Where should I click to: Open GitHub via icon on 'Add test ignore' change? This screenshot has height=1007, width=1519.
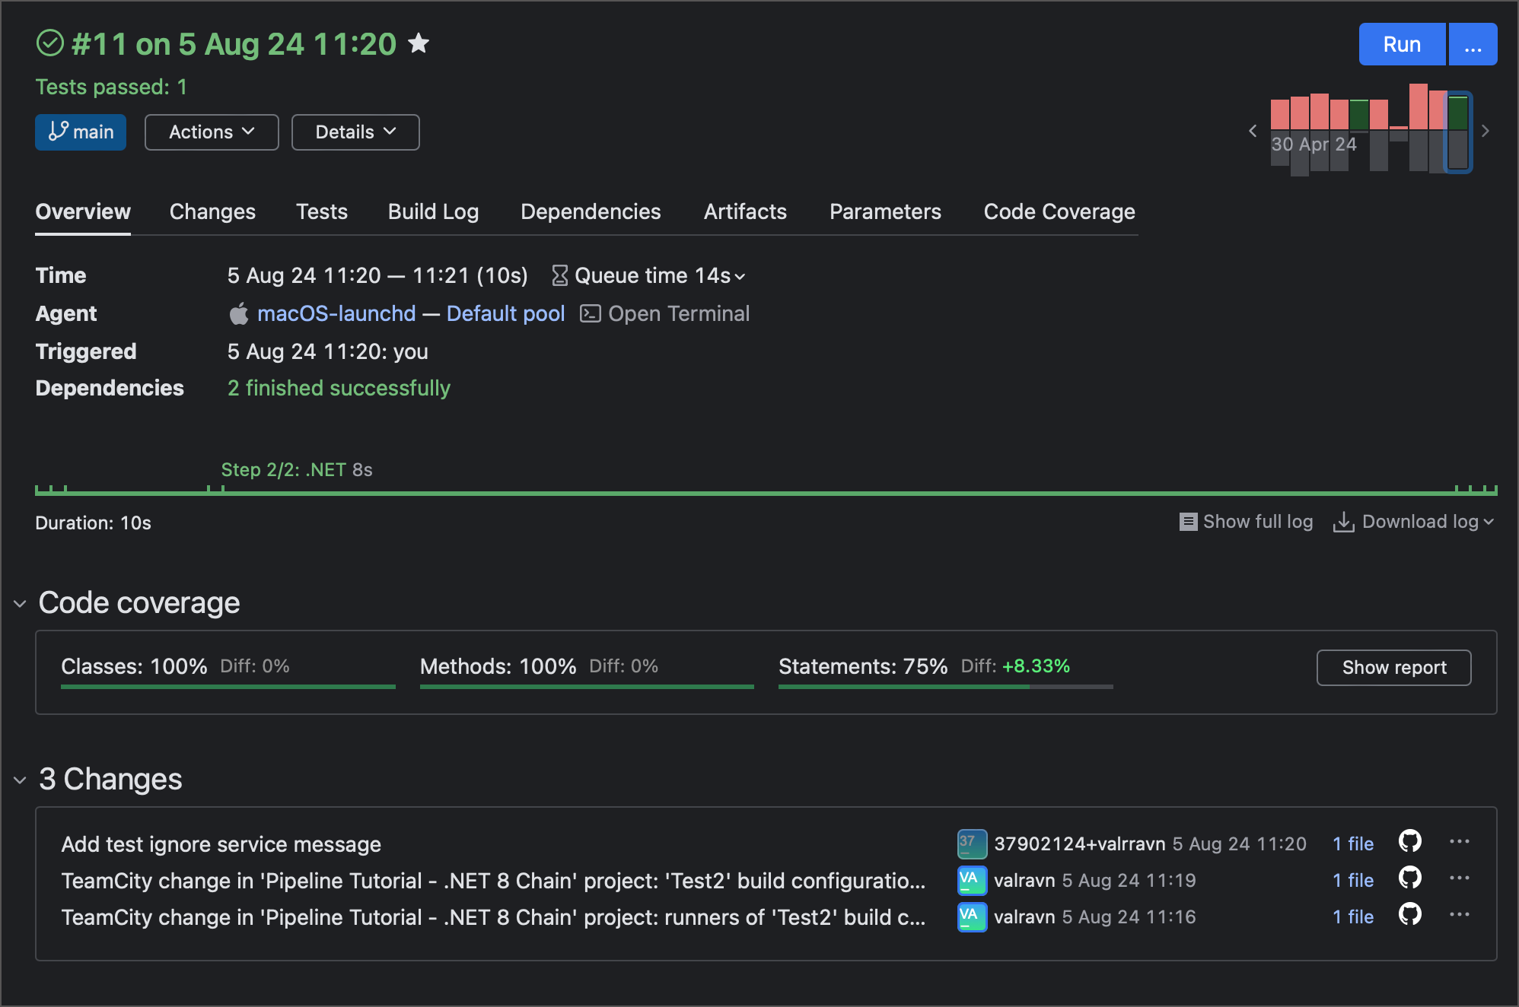pyautogui.click(x=1409, y=842)
